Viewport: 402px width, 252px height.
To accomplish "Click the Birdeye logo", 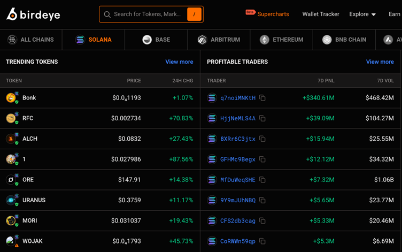I will tap(33, 14).
